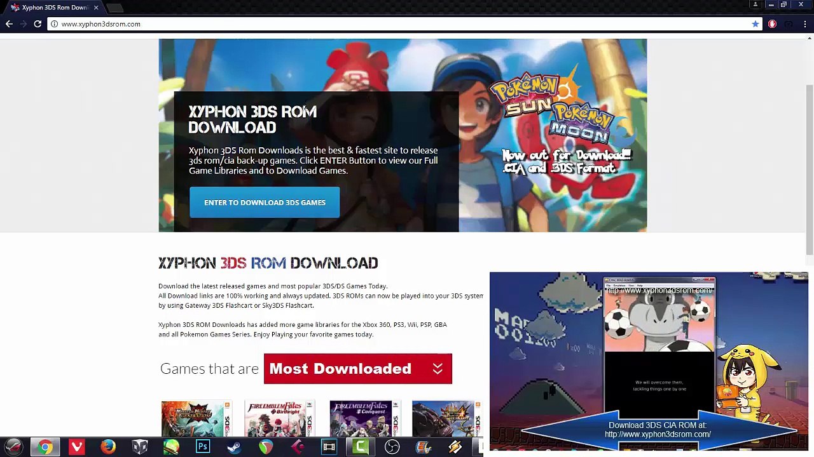
Task: Open the green game icon after Unity
Action: pos(171,447)
